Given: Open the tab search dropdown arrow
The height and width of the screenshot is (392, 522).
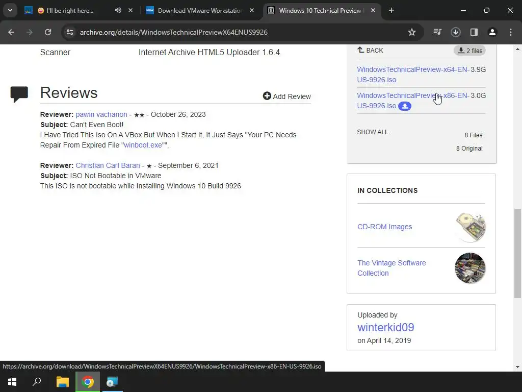Looking at the screenshot, I should point(10,10).
